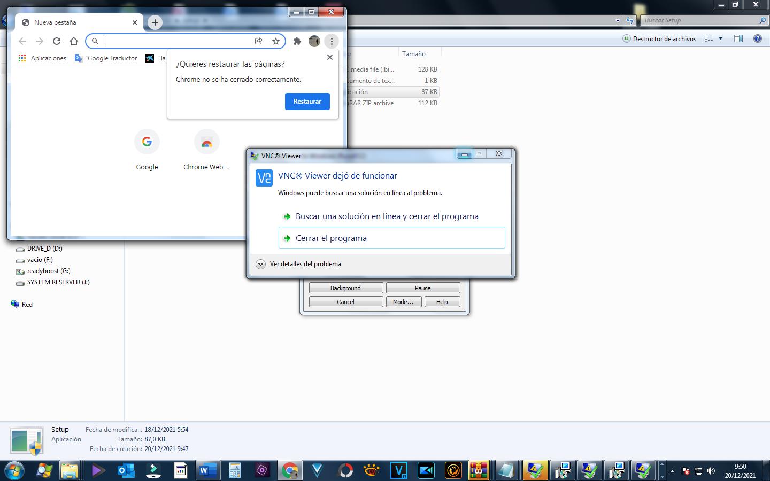Click the Restaurar button
The height and width of the screenshot is (481, 770).
(307, 102)
